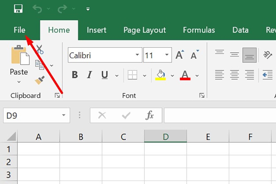Open the Undo history dropdown arrow
This screenshot has height=184, width=276.
pyautogui.click(x=49, y=8)
